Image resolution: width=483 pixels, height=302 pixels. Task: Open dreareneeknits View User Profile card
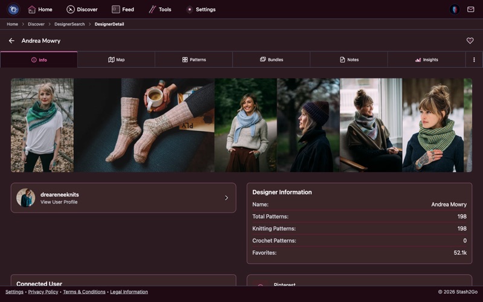123,198
